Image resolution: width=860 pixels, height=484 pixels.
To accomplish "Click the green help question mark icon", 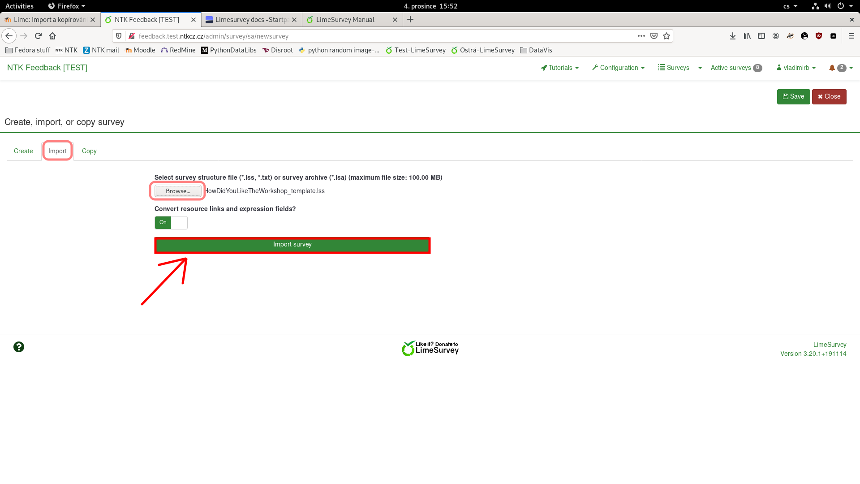I will pos(19,347).
